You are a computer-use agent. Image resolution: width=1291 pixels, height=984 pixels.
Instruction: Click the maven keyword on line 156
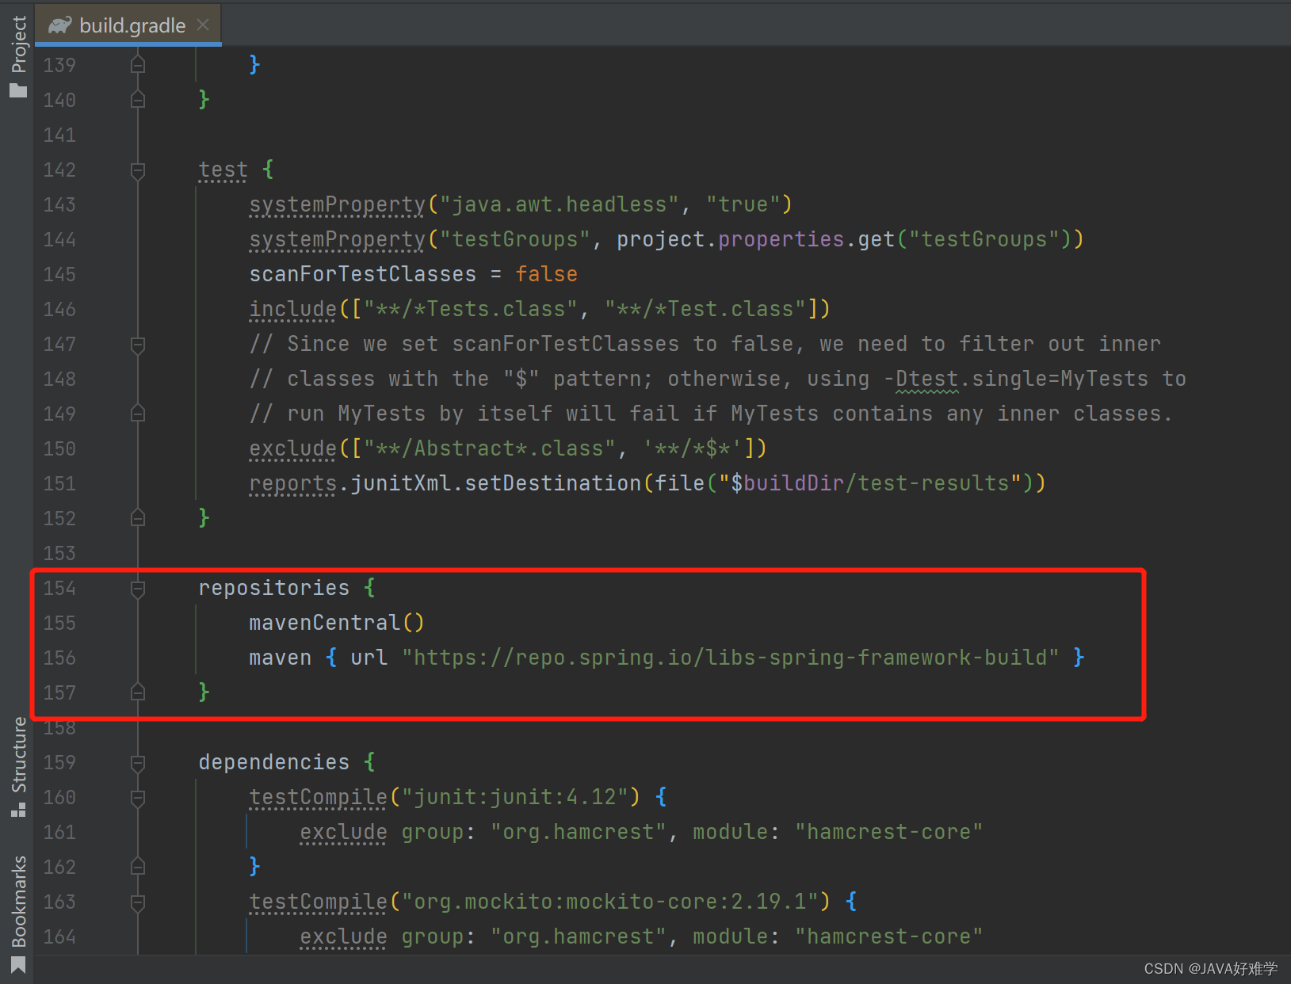[x=280, y=658]
